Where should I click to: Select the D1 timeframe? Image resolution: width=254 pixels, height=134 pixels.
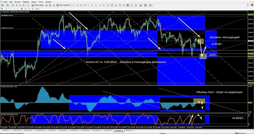(96, 5)
